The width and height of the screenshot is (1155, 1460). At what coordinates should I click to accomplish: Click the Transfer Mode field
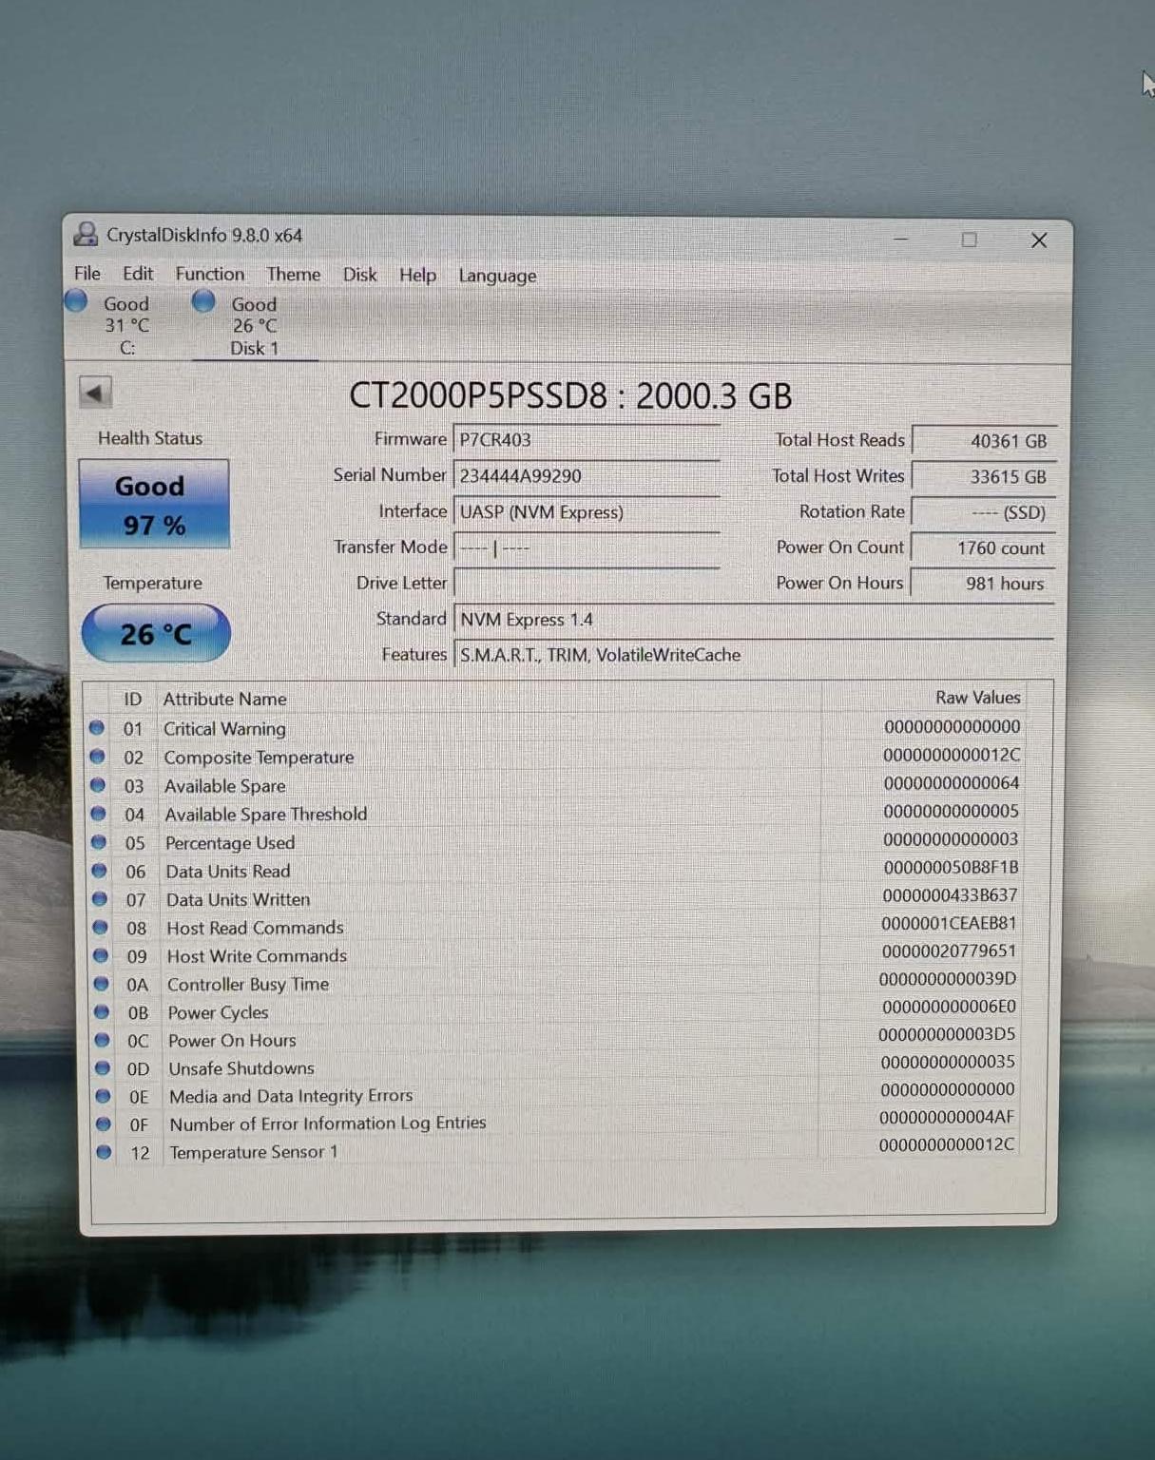point(587,548)
